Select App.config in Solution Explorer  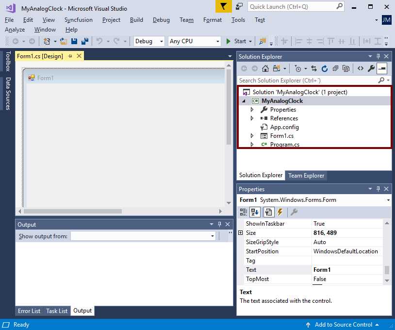click(x=284, y=127)
